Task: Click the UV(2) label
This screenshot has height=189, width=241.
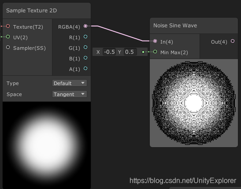Action: (x=20, y=37)
